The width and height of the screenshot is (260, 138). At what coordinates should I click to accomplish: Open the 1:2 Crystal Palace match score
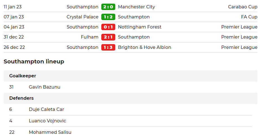(x=108, y=17)
